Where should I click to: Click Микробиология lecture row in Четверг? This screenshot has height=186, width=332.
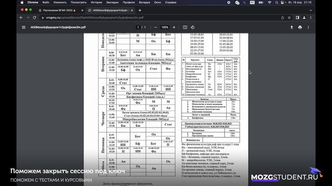pyautogui.click(x=146, y=119)
